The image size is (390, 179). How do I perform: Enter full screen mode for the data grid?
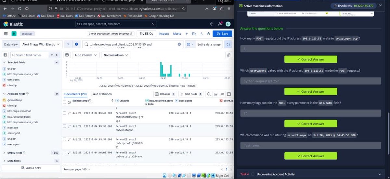(x=229, y=94)
